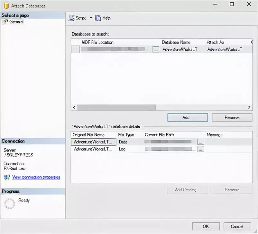Click Cancel to close the dialog

click(237, 226)
